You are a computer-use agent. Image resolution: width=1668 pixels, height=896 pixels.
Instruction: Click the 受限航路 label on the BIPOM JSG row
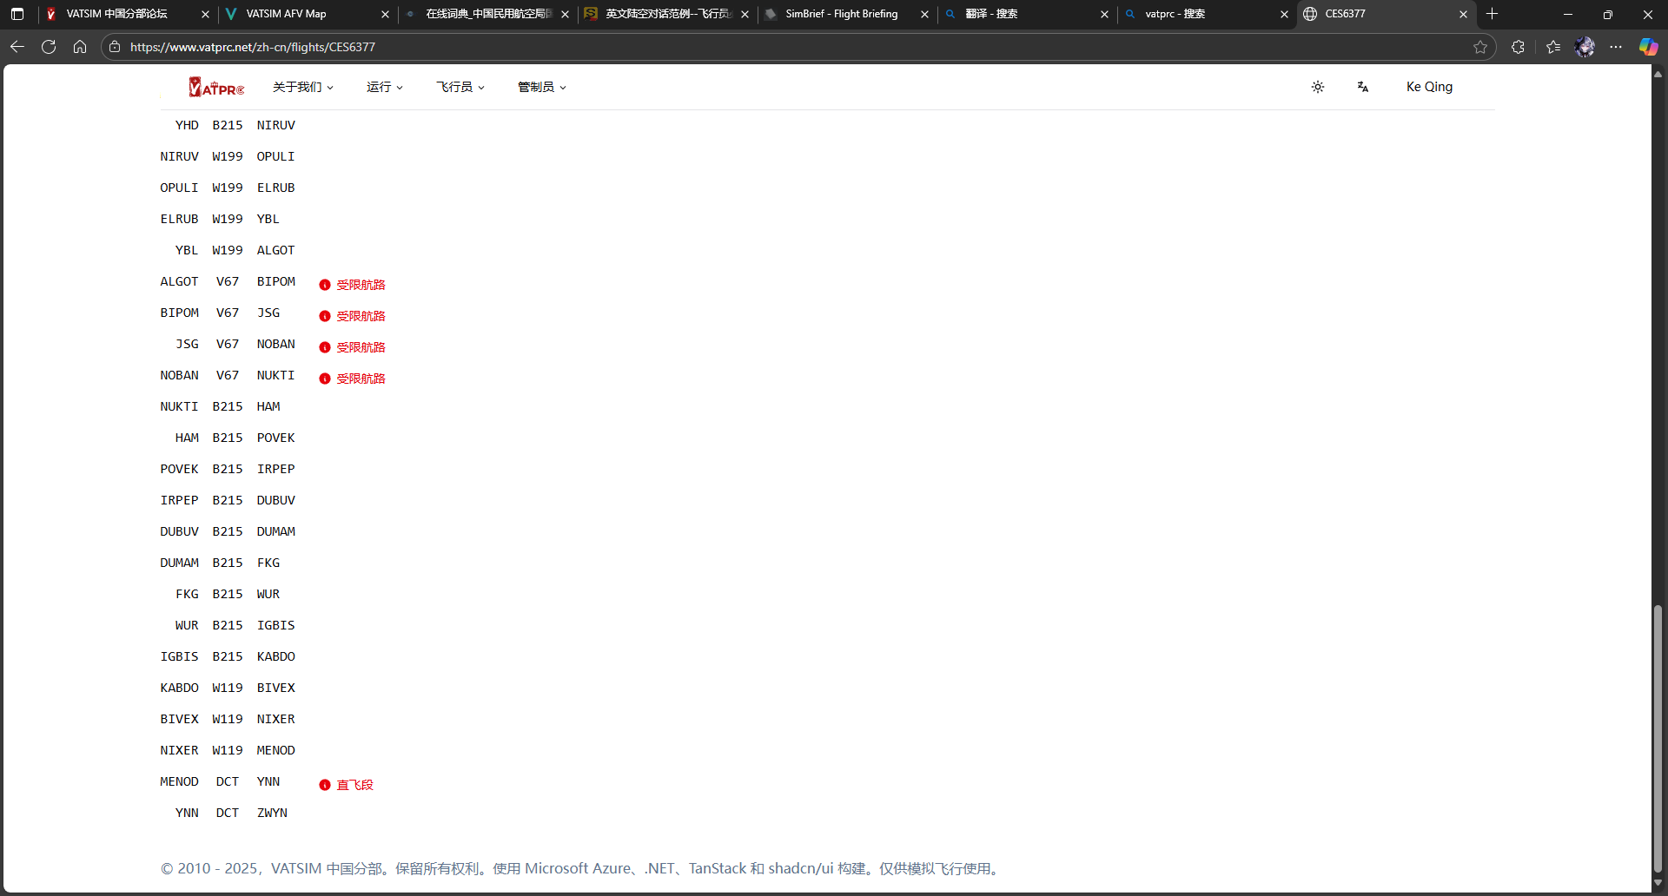tap(361, 316)
